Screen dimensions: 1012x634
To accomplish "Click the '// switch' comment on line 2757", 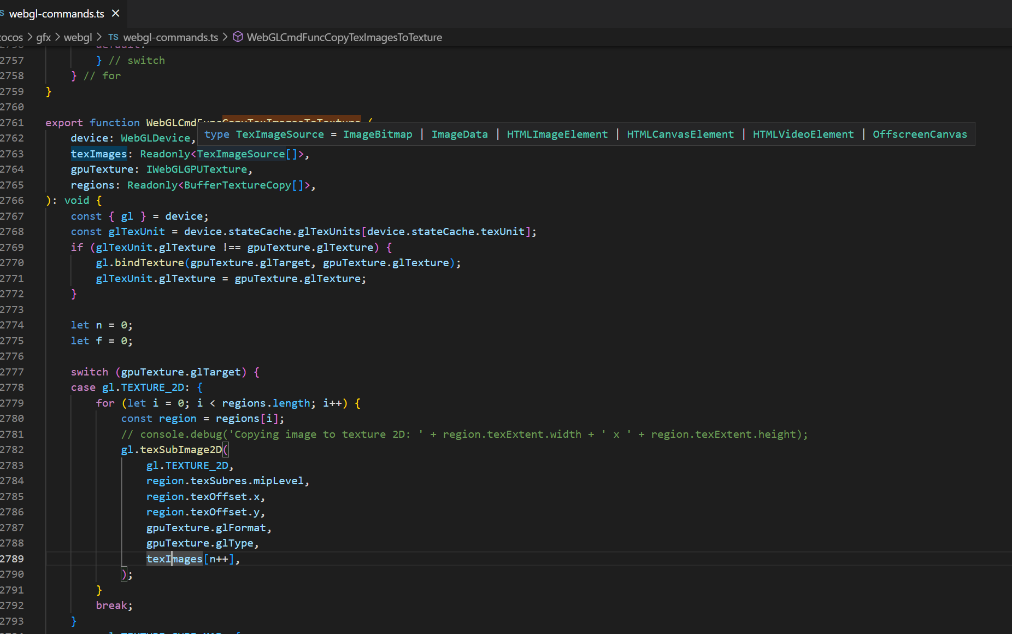I will pos(137,61).
